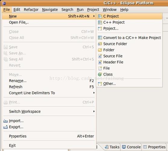Click the Export icon in File menu

(5, 127)
